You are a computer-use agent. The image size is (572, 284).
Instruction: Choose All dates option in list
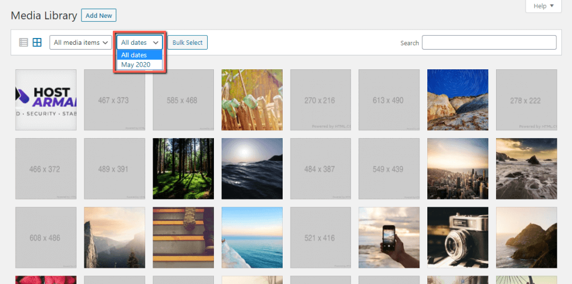[x=139, y=55]
